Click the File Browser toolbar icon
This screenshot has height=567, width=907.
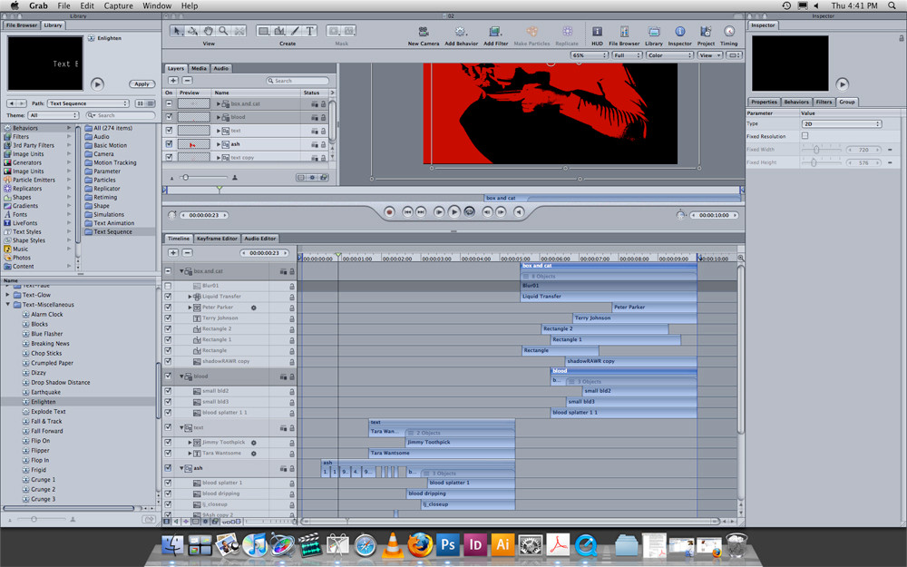[x=624, y=31]
